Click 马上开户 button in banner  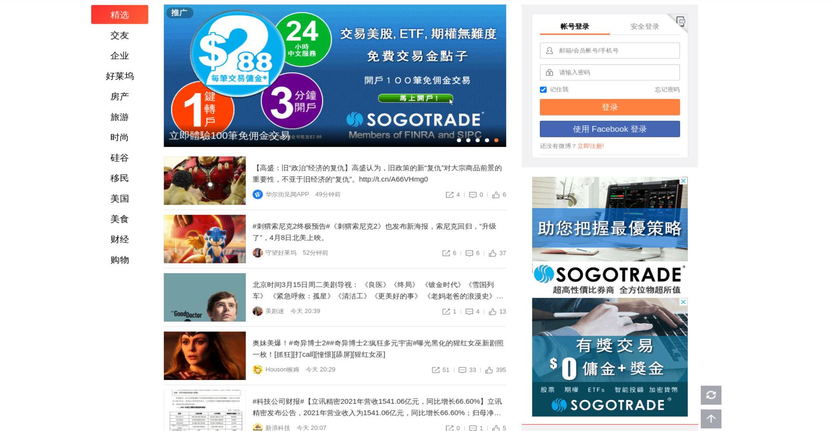pos(415,98)
